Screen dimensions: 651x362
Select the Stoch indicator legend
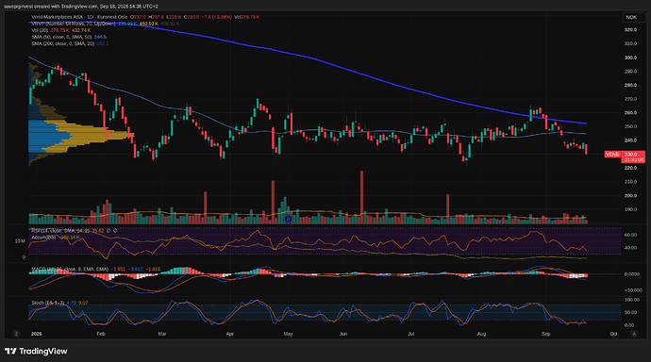(59, 303)
